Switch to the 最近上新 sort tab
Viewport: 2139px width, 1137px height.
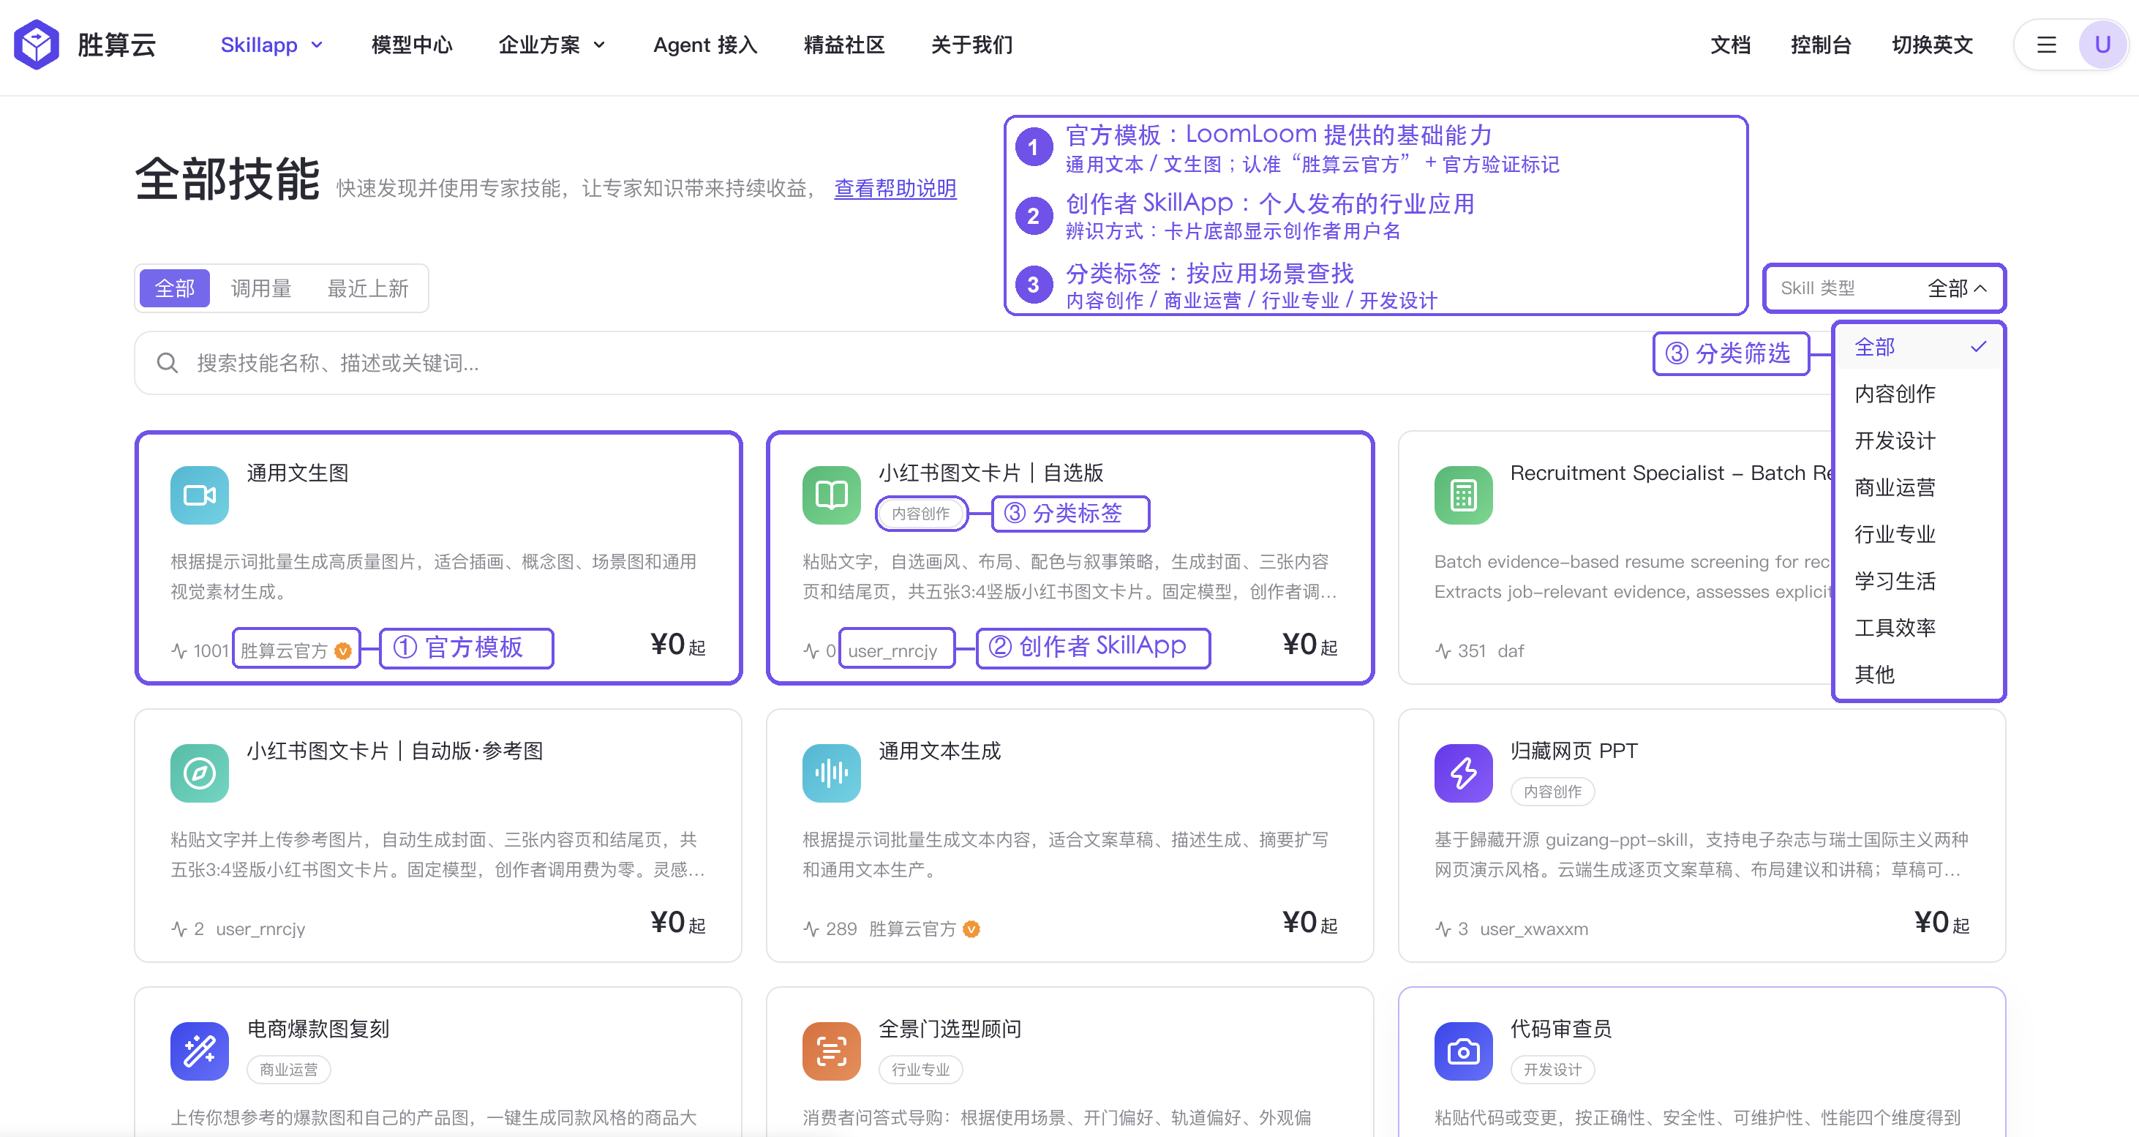point(368,288)
